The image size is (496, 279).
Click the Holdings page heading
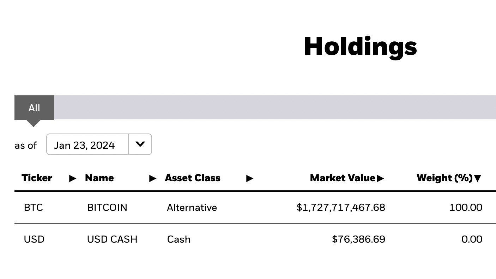361,46
